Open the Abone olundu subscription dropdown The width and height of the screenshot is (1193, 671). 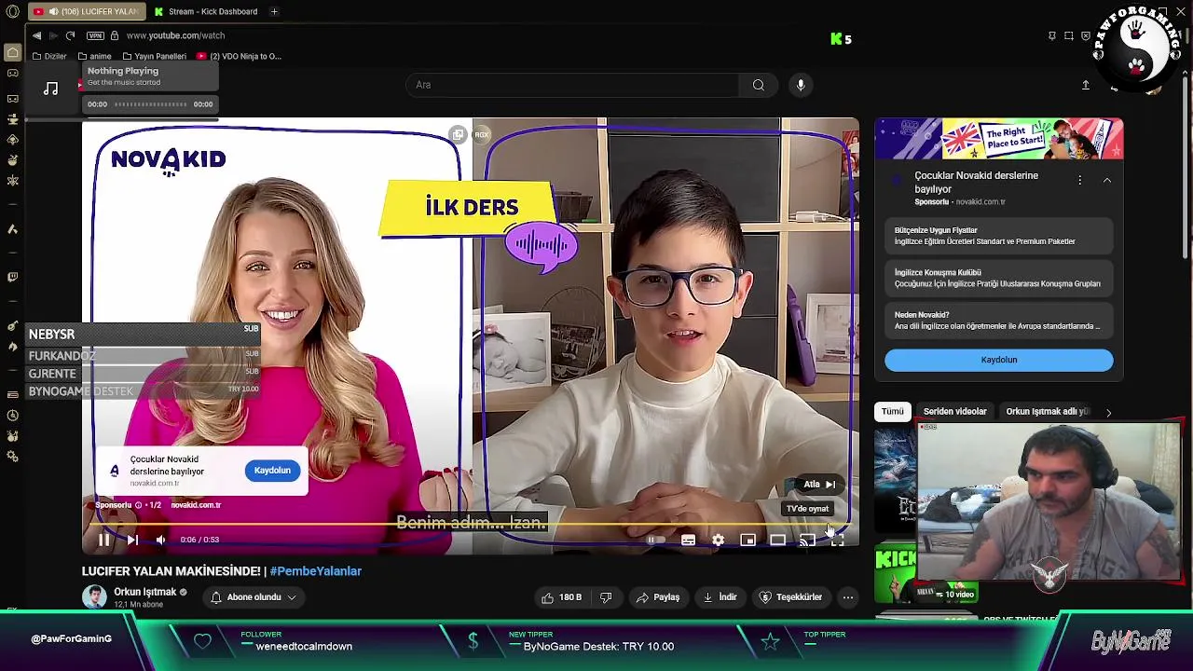pos(254,597)
